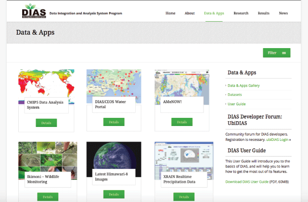Open the User Guide sidebar link
Screen dimensions: 308x202
pyautogui.click(x=236, y=104)
